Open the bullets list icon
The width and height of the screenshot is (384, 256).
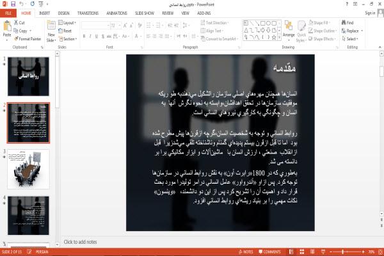(x=149, y=25)
